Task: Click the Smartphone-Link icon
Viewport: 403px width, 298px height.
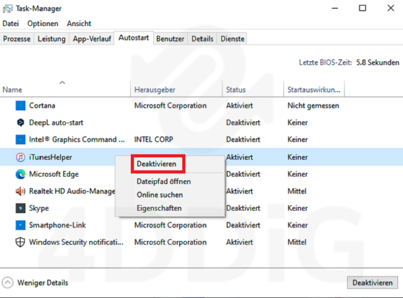Action: (20, 225)
